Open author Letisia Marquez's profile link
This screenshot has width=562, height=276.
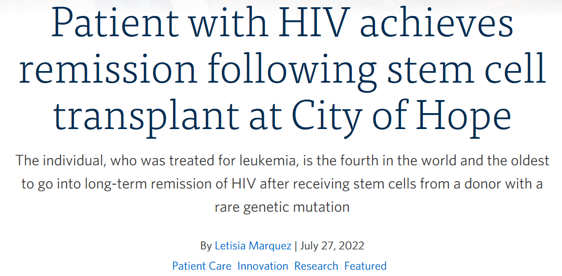click(253, 246)
